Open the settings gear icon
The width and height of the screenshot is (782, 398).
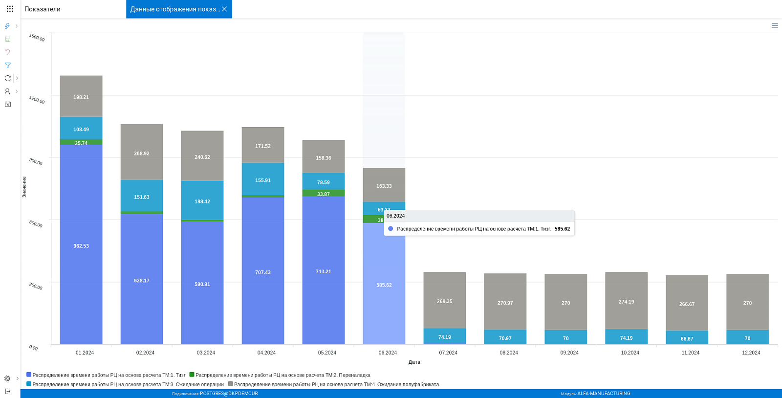(7, 378)
